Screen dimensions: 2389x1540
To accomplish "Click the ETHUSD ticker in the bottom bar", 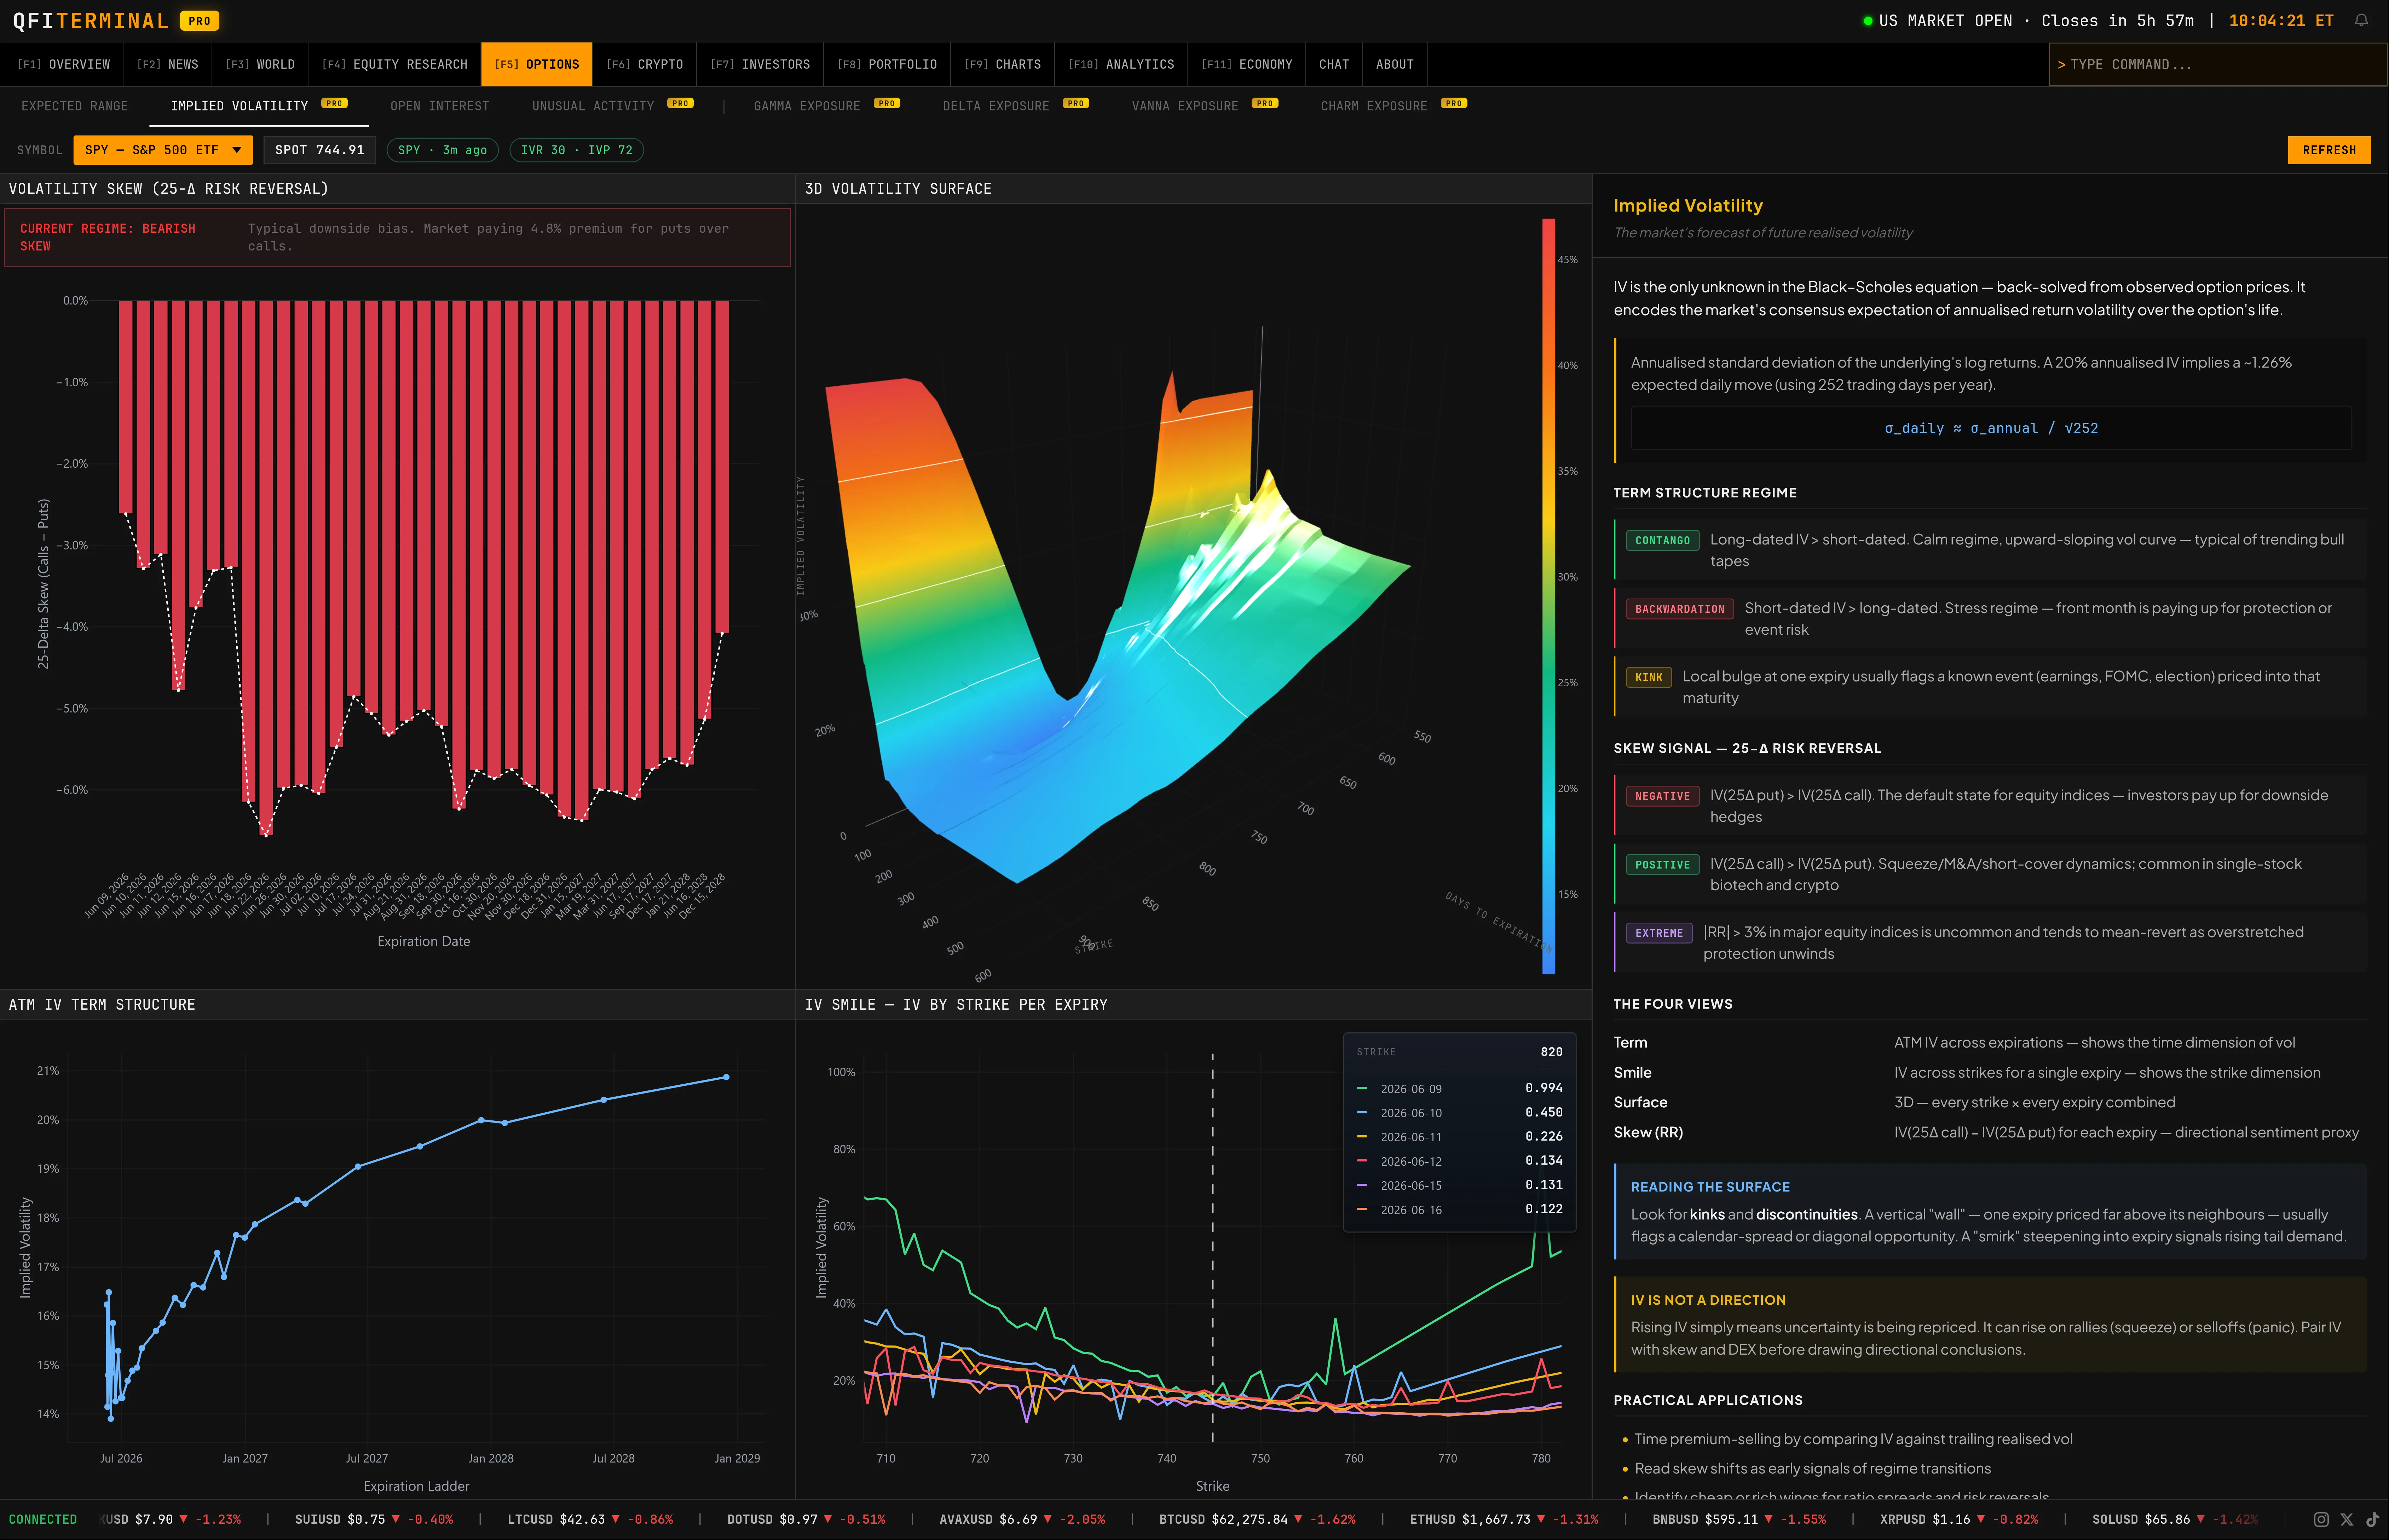I will coord(1504,1519).
